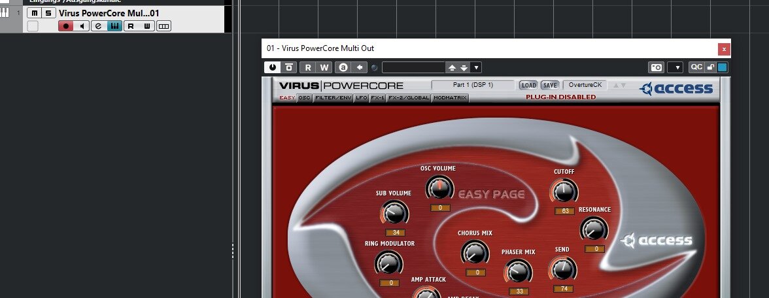Mute the Virus PowerCore track
Viewport: 769px width, 298px height.
34,13
